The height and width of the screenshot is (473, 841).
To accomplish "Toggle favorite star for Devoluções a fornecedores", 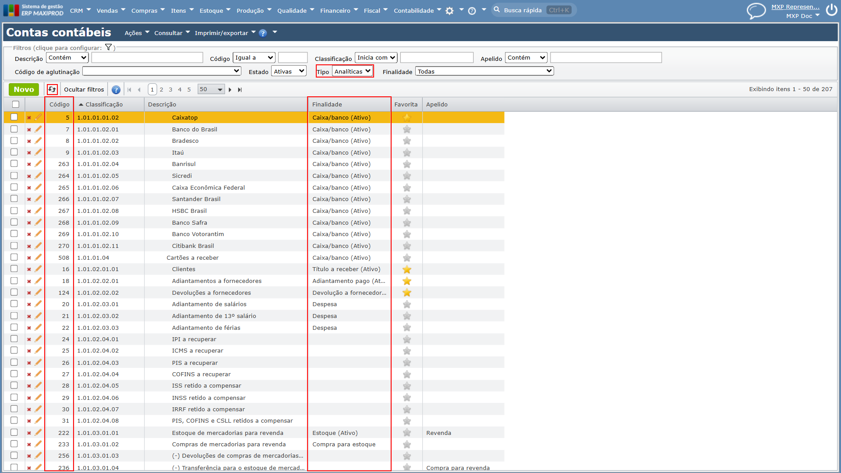I will 407,293.
